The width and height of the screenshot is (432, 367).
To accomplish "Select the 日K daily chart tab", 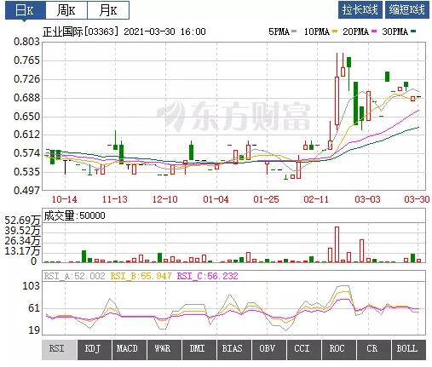I will tap(26, 10).
